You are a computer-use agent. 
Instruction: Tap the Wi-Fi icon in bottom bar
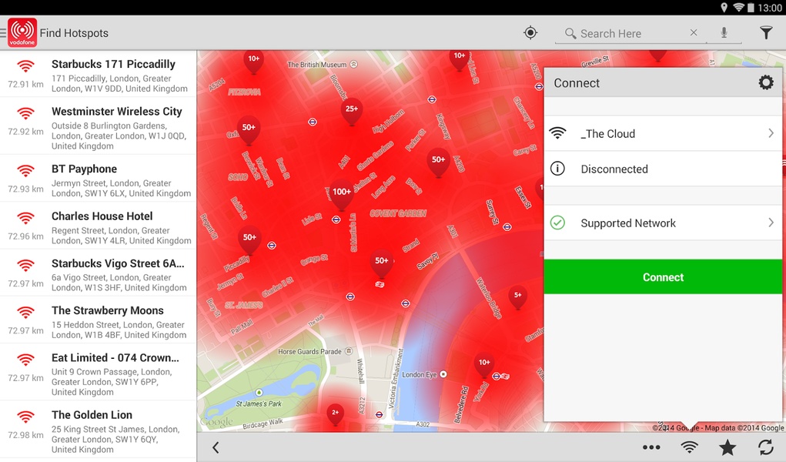(689, 447)
